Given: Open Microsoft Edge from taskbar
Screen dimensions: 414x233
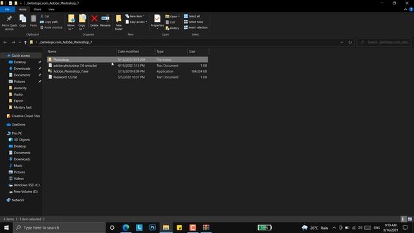Looking at the screenshot, I should click(x=126, y=227).
